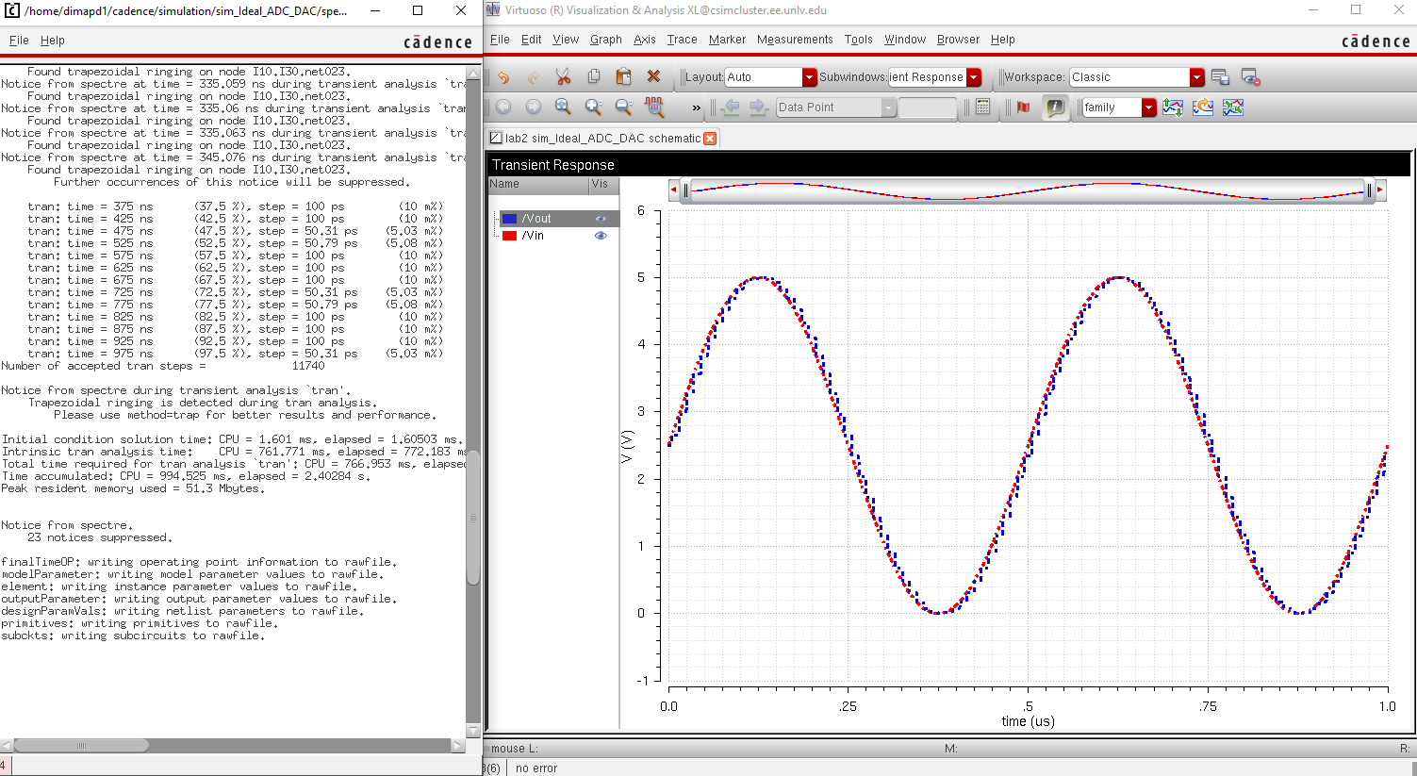Screen dimensions: 1417x776
Task: Close the lab2 sim_Ideal_ADC_DAC schematic tab
Action: click(x=710, y=139)
